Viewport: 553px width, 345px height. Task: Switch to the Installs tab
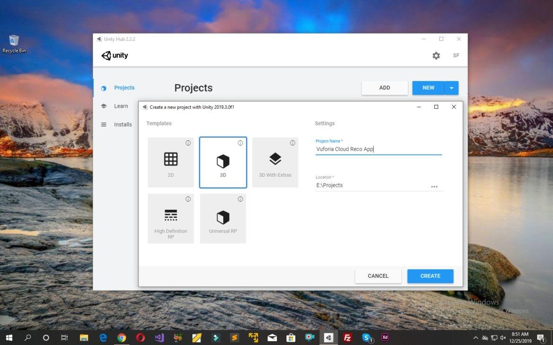pos(116,124)
